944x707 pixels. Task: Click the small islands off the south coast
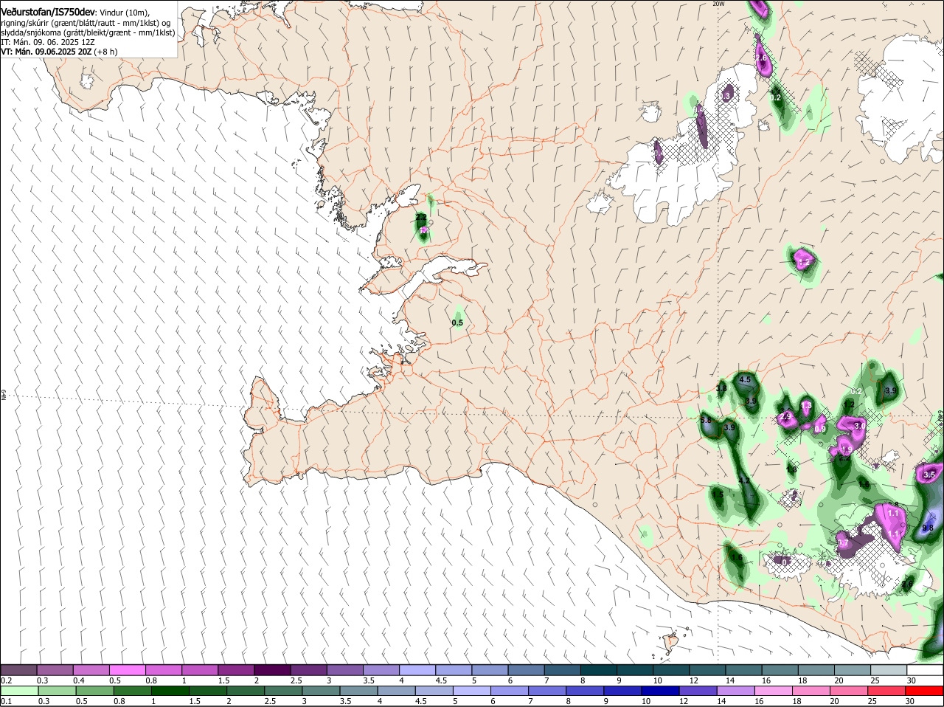tap(671, 641)
